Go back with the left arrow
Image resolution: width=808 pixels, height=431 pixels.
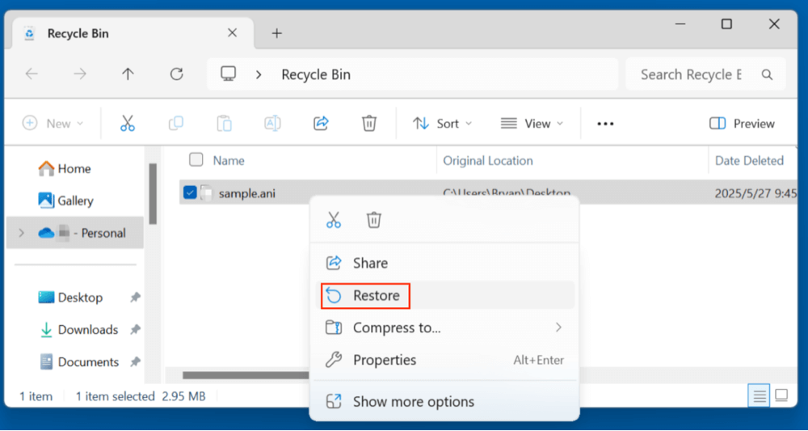point(32,74)
